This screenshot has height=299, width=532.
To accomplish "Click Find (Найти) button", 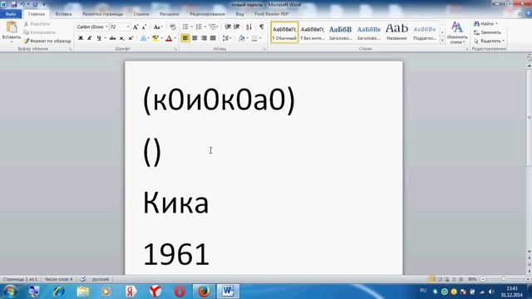I will 485,24.
